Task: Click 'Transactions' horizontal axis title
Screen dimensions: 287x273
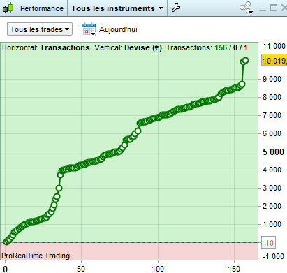Action: 65,47
